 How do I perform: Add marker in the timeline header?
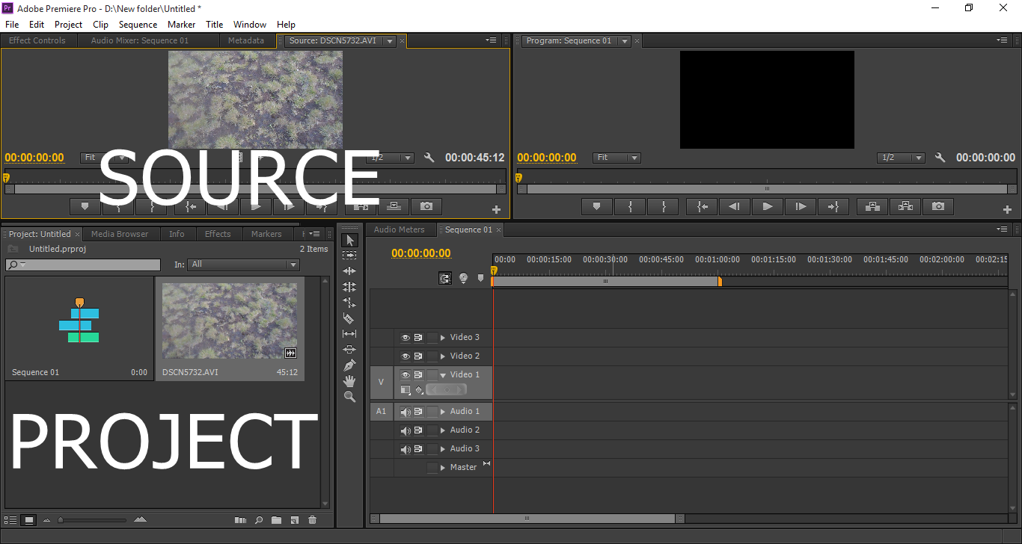(x=480, y=278)
